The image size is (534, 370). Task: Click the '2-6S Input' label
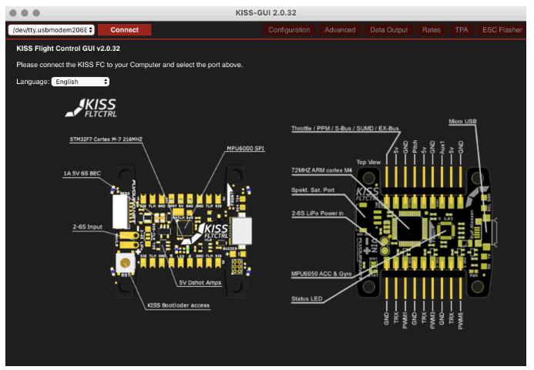point(88,227)
